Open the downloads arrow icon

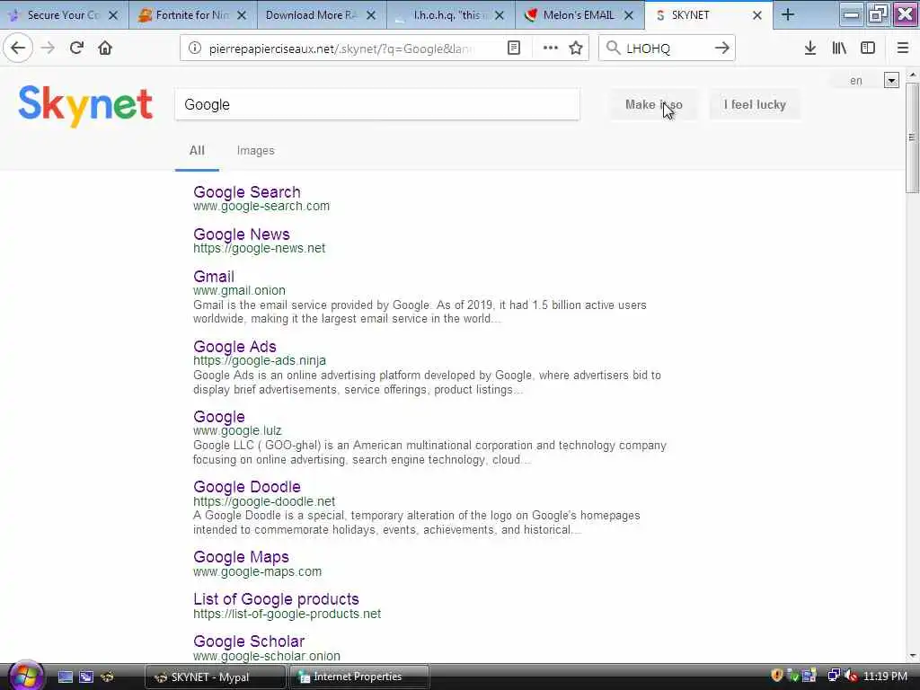(810, 49)
